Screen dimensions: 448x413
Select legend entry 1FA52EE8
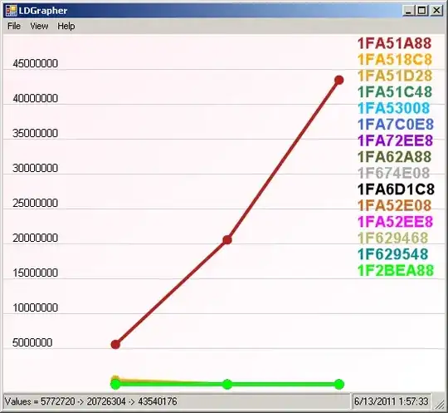pos(395,222)
